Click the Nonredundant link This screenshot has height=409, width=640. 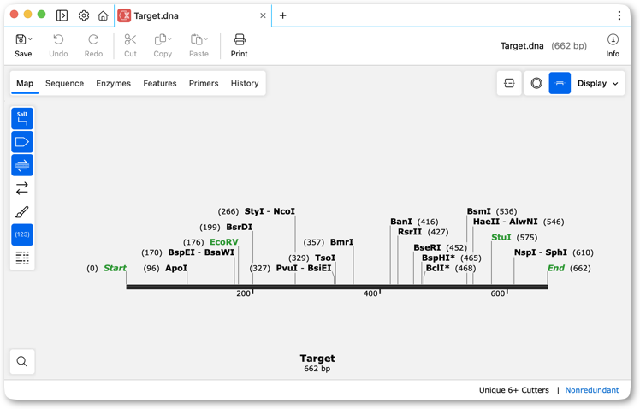point(592,390)
